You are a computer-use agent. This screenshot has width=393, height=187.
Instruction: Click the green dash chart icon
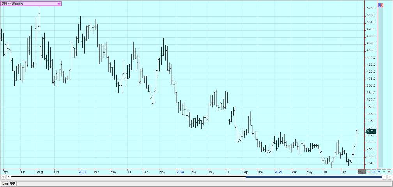point(384,171)
